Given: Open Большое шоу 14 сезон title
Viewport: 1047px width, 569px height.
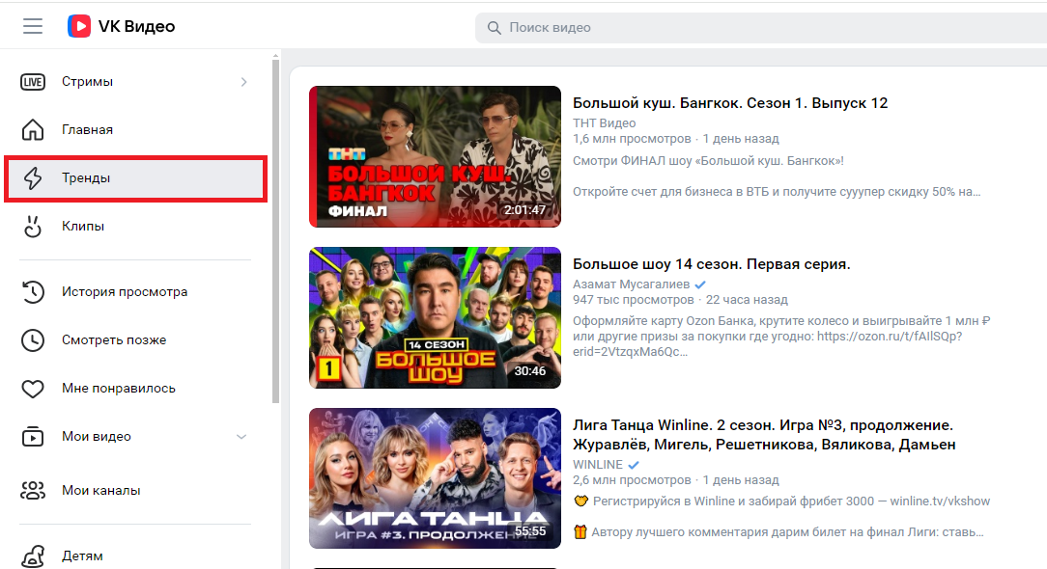Looking at the screenshot, I should [711, 264].
